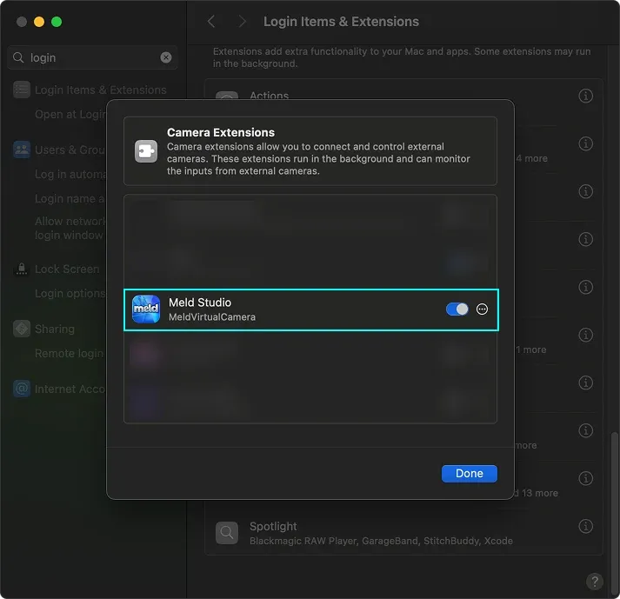Click the Lock Screen padlock icon
620x599 pixels.
pyautogui.click(x=22, y=269)
